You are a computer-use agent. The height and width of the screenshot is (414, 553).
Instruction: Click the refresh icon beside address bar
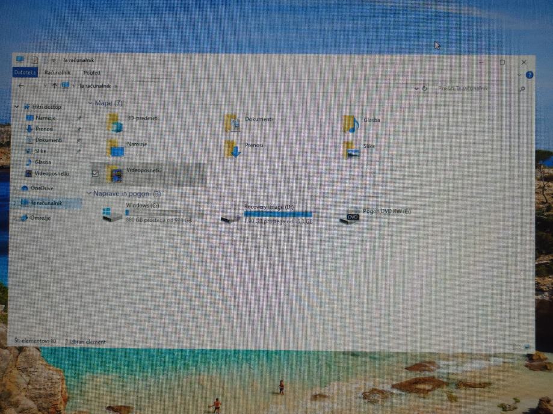point(425,88)
